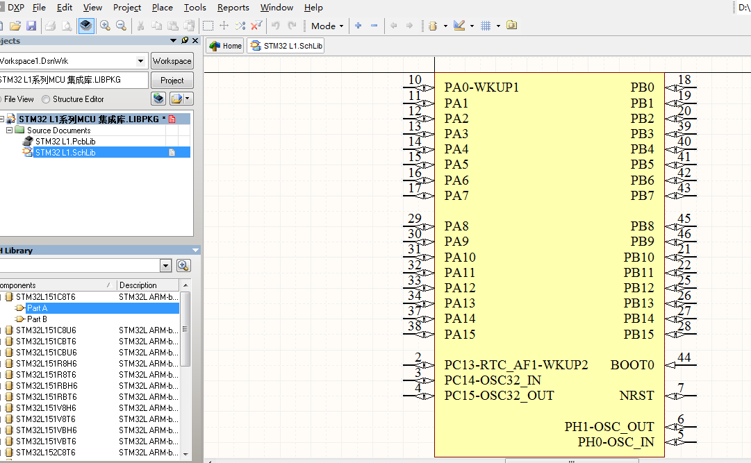Viewport: 751px width, 463px height.
Task: Select component STM32L152C8T6
Action: (x=45, y=452)
